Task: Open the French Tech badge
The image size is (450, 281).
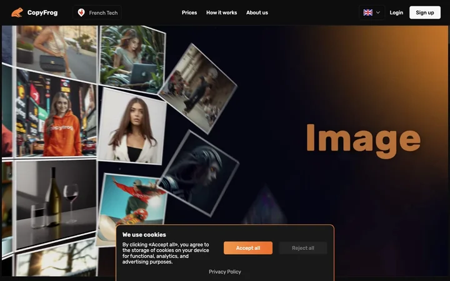Action: point(97,12)
